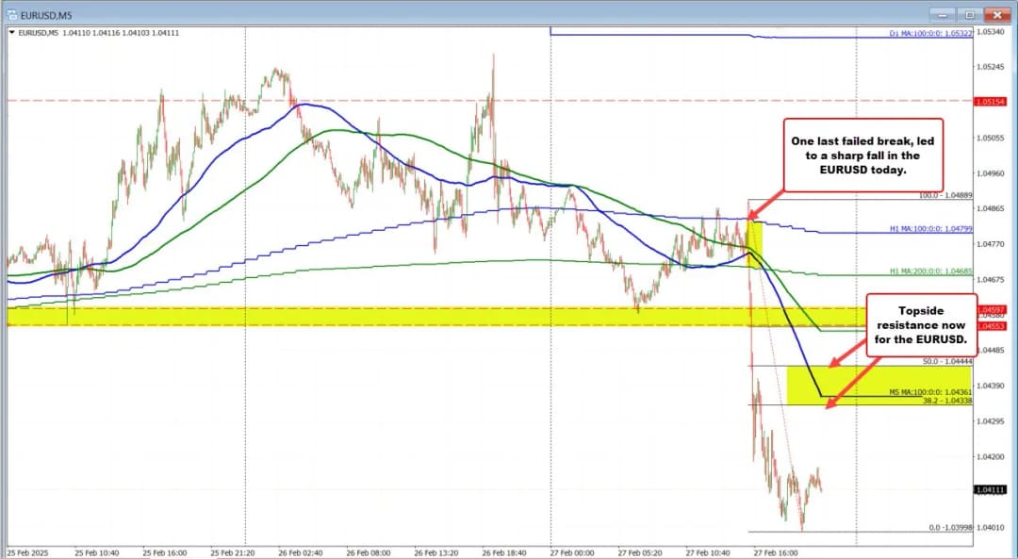This screenshot has width=1018, height=559.
Task: Select the H1 MA:200 label at 1.04685
Action: click(929, 271)
